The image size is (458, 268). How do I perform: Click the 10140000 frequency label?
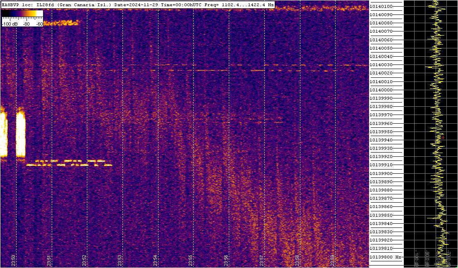381,90
